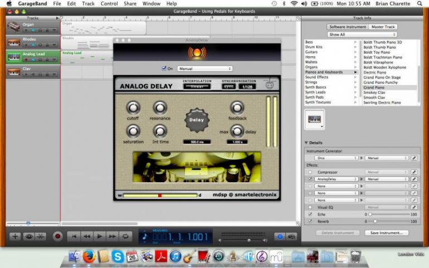Enable the Compressor effect checkbox
The image size is (429, 268).
(x=310, y=172)
